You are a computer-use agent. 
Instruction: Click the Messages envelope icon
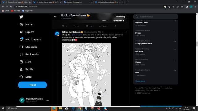[21, 47]
